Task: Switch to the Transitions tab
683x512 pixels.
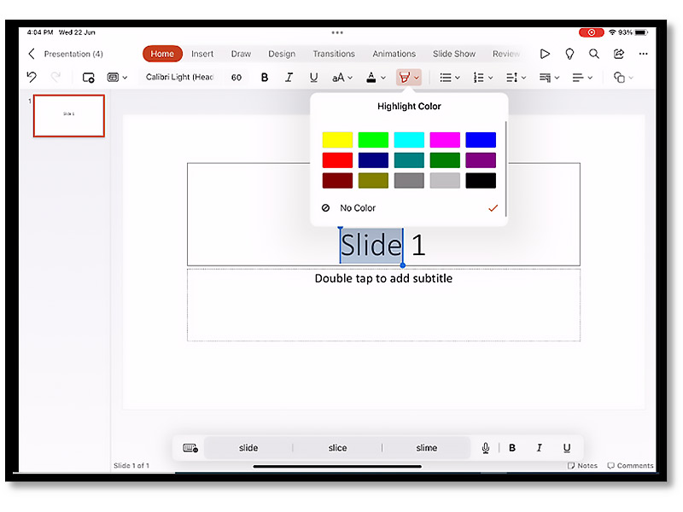Action: click(334, 54)
